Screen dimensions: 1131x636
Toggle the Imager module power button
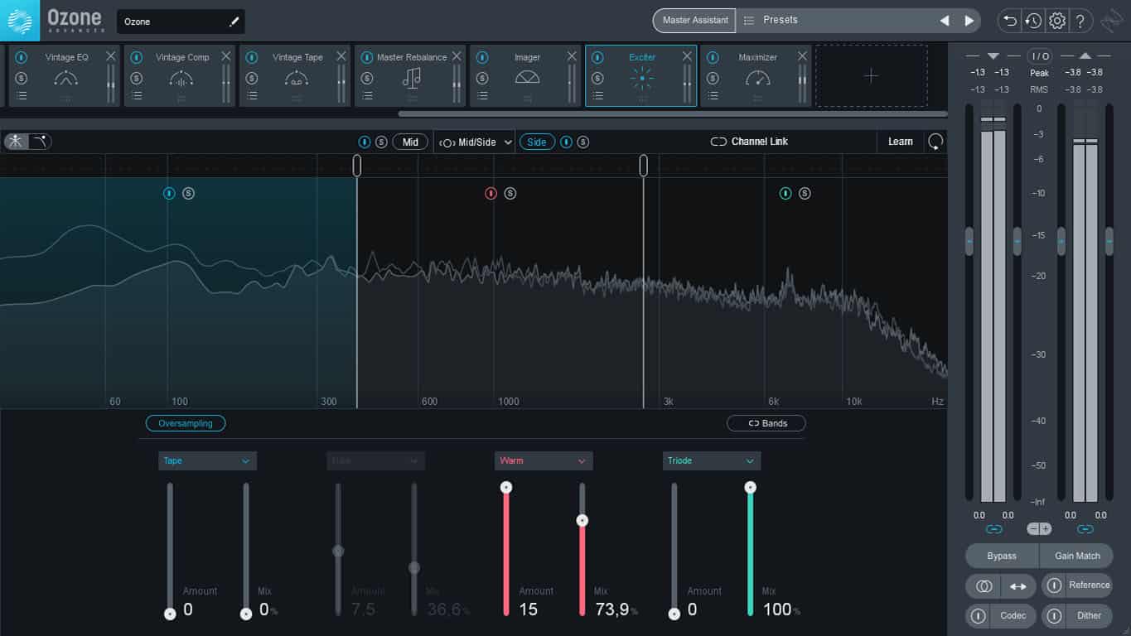[482, 57]
